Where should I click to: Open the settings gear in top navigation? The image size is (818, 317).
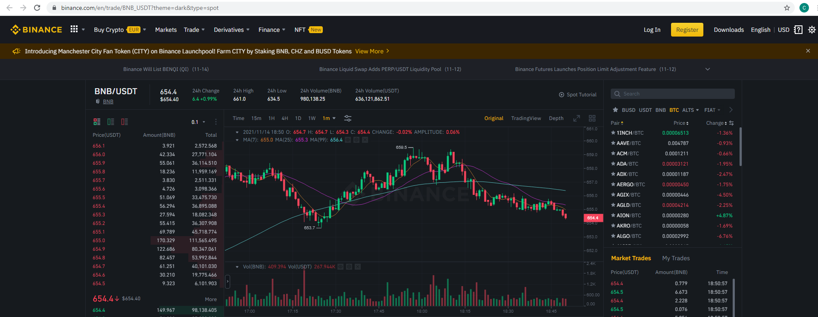pos(812,30)
